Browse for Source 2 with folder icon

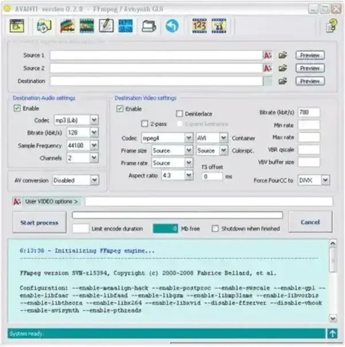click(x=283, y=68)
